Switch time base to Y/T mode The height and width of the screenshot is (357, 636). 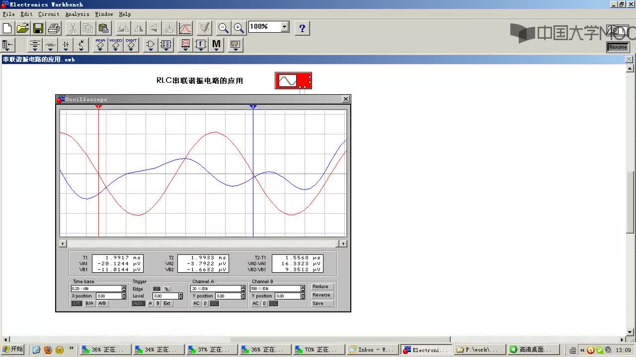pos(77,303)
